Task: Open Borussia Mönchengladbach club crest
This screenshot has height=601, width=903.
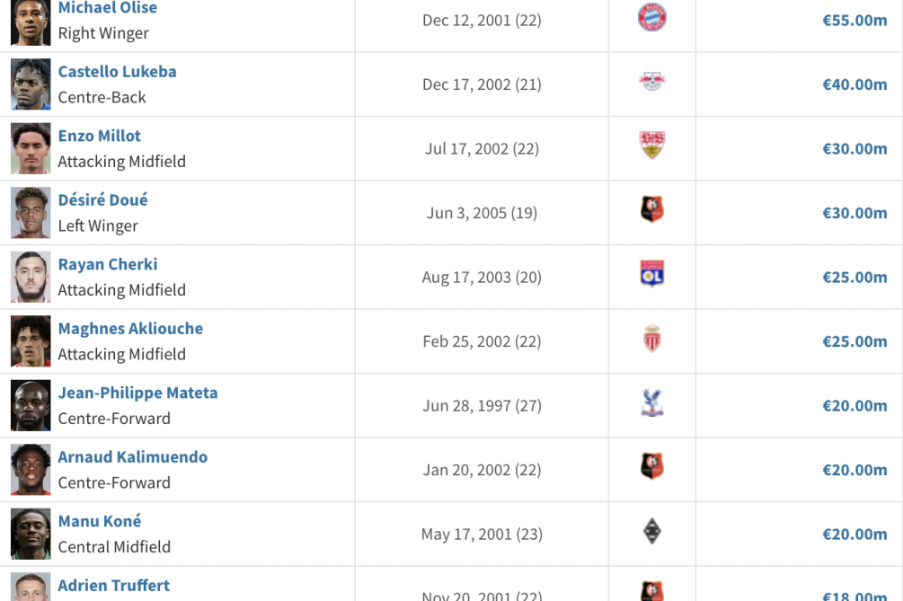Action: 652,531
